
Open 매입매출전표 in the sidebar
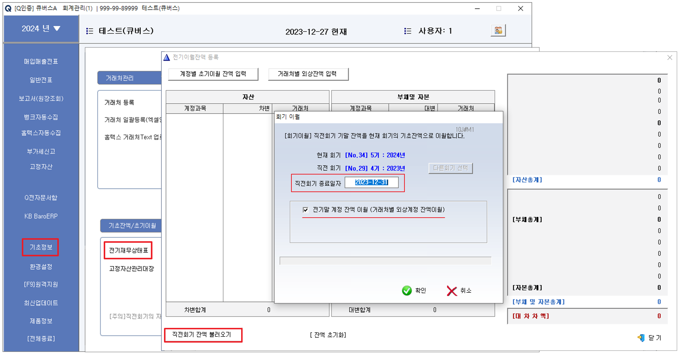tap(41, 61)
